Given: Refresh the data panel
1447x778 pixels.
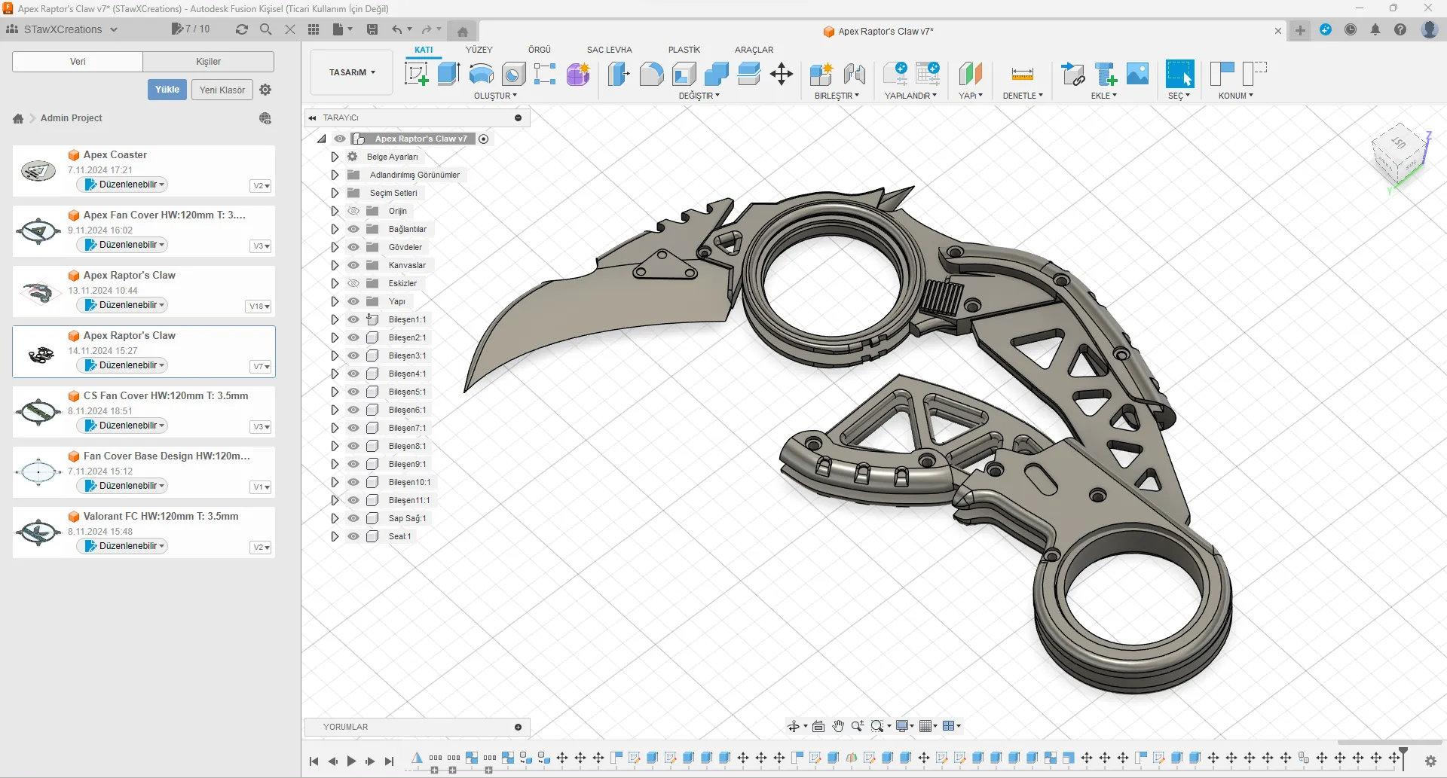Looking at the screenshot, I should click(x=242, y=29).
